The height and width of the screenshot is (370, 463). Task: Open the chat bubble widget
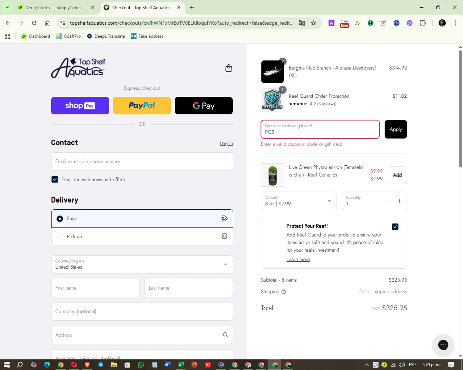[443, 345]
